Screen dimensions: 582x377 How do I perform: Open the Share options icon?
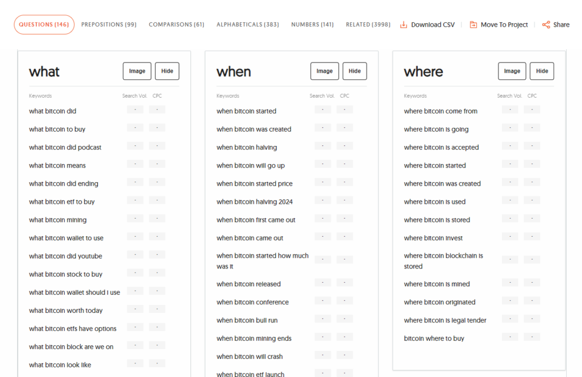[x=546, y=24]
